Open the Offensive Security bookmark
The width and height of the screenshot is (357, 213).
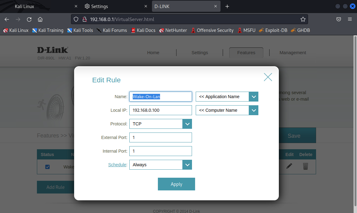coord(212,30)
